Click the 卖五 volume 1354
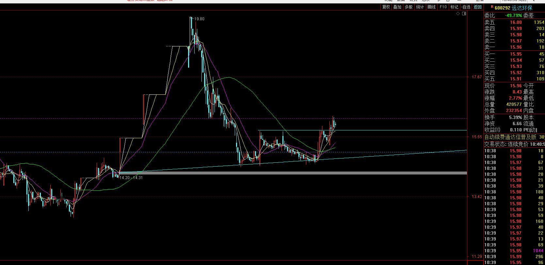545x265 pixels. tap(539, 22)
